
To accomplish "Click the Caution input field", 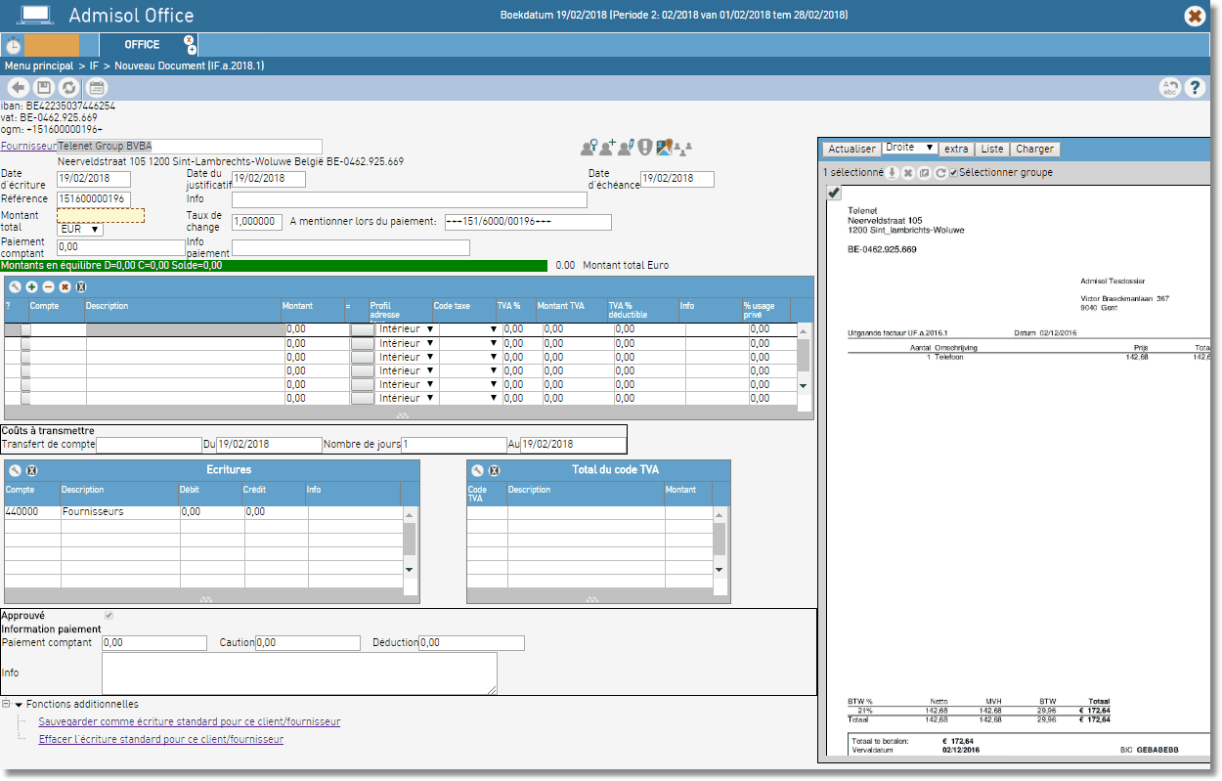I will pyautogui.click(x=308, y=643).
